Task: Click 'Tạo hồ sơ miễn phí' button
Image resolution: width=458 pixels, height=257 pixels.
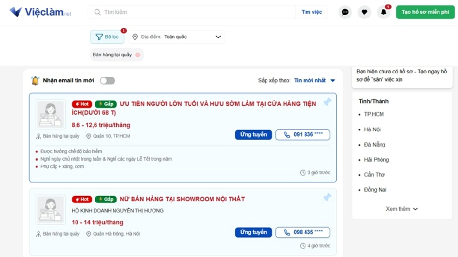Action: click(425, 12)
